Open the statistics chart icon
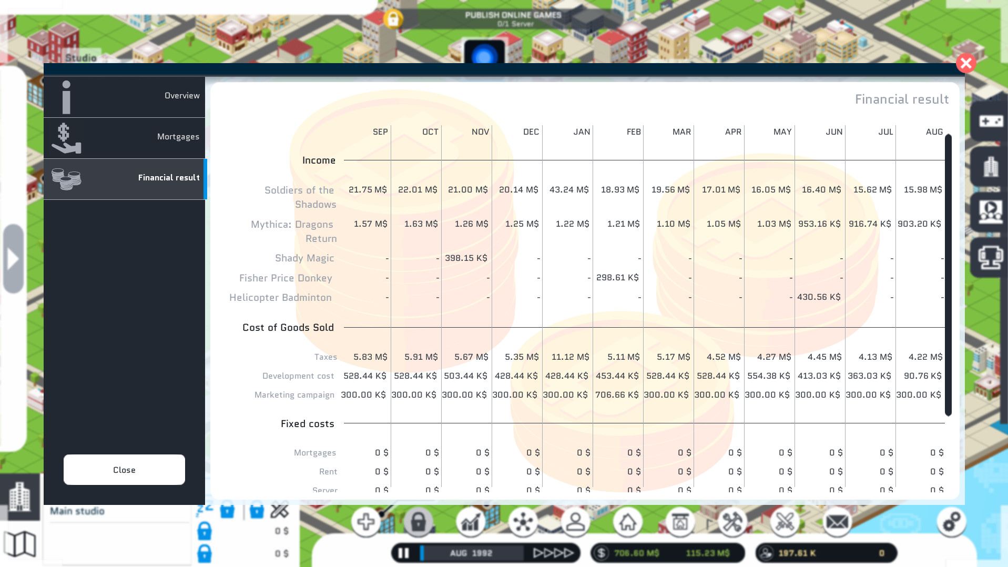This screenshot has width=1008, height=567. pyautogui.click(x=470, y=522)
